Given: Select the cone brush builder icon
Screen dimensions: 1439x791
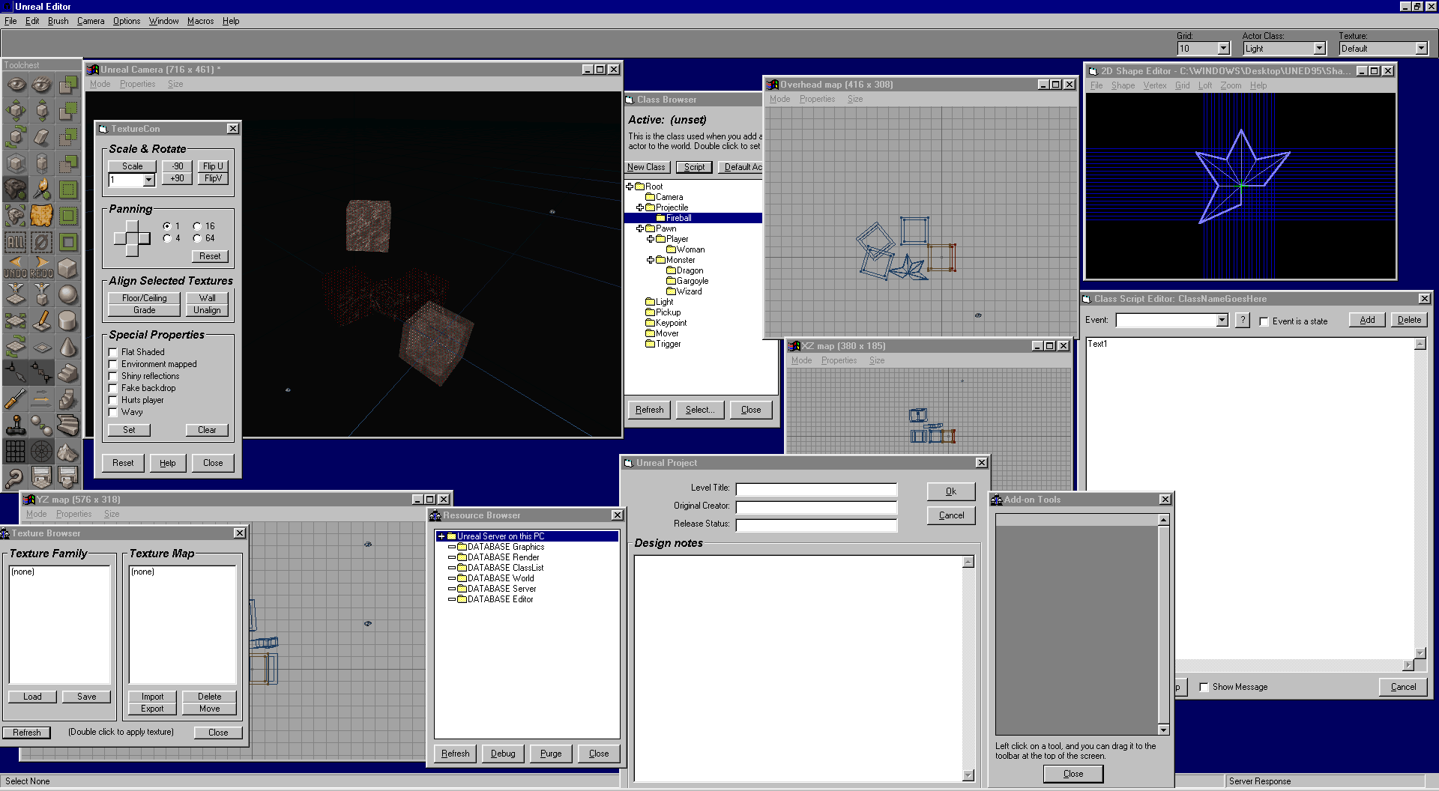Looking at the screenshot, I should pos(68,347).
